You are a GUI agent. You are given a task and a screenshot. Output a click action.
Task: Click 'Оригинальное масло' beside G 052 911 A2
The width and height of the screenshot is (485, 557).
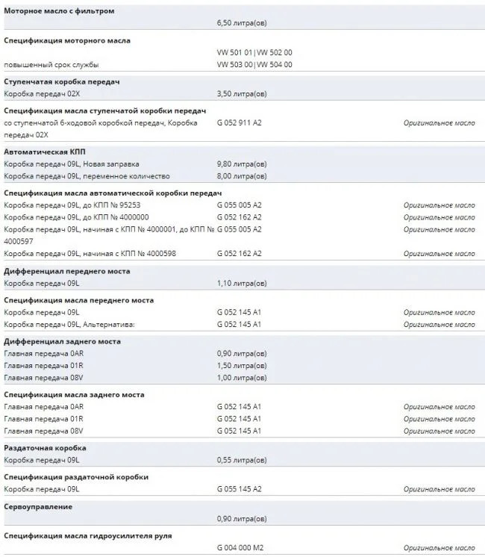tap(439, 122)
